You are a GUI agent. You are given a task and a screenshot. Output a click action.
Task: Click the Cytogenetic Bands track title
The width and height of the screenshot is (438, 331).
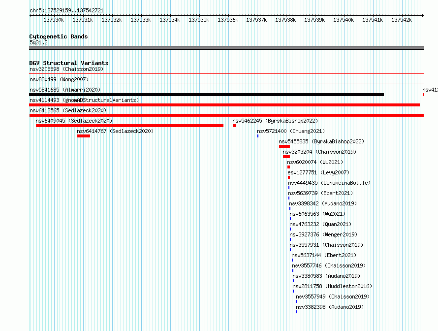click(59, 36)
